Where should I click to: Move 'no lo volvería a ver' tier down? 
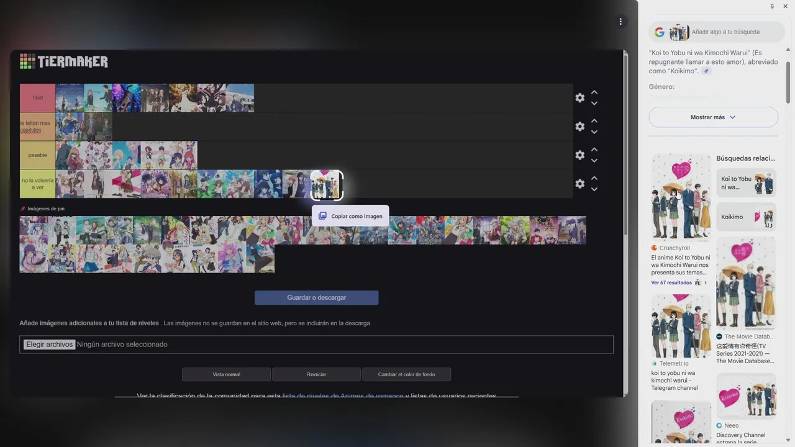(594, 189)
